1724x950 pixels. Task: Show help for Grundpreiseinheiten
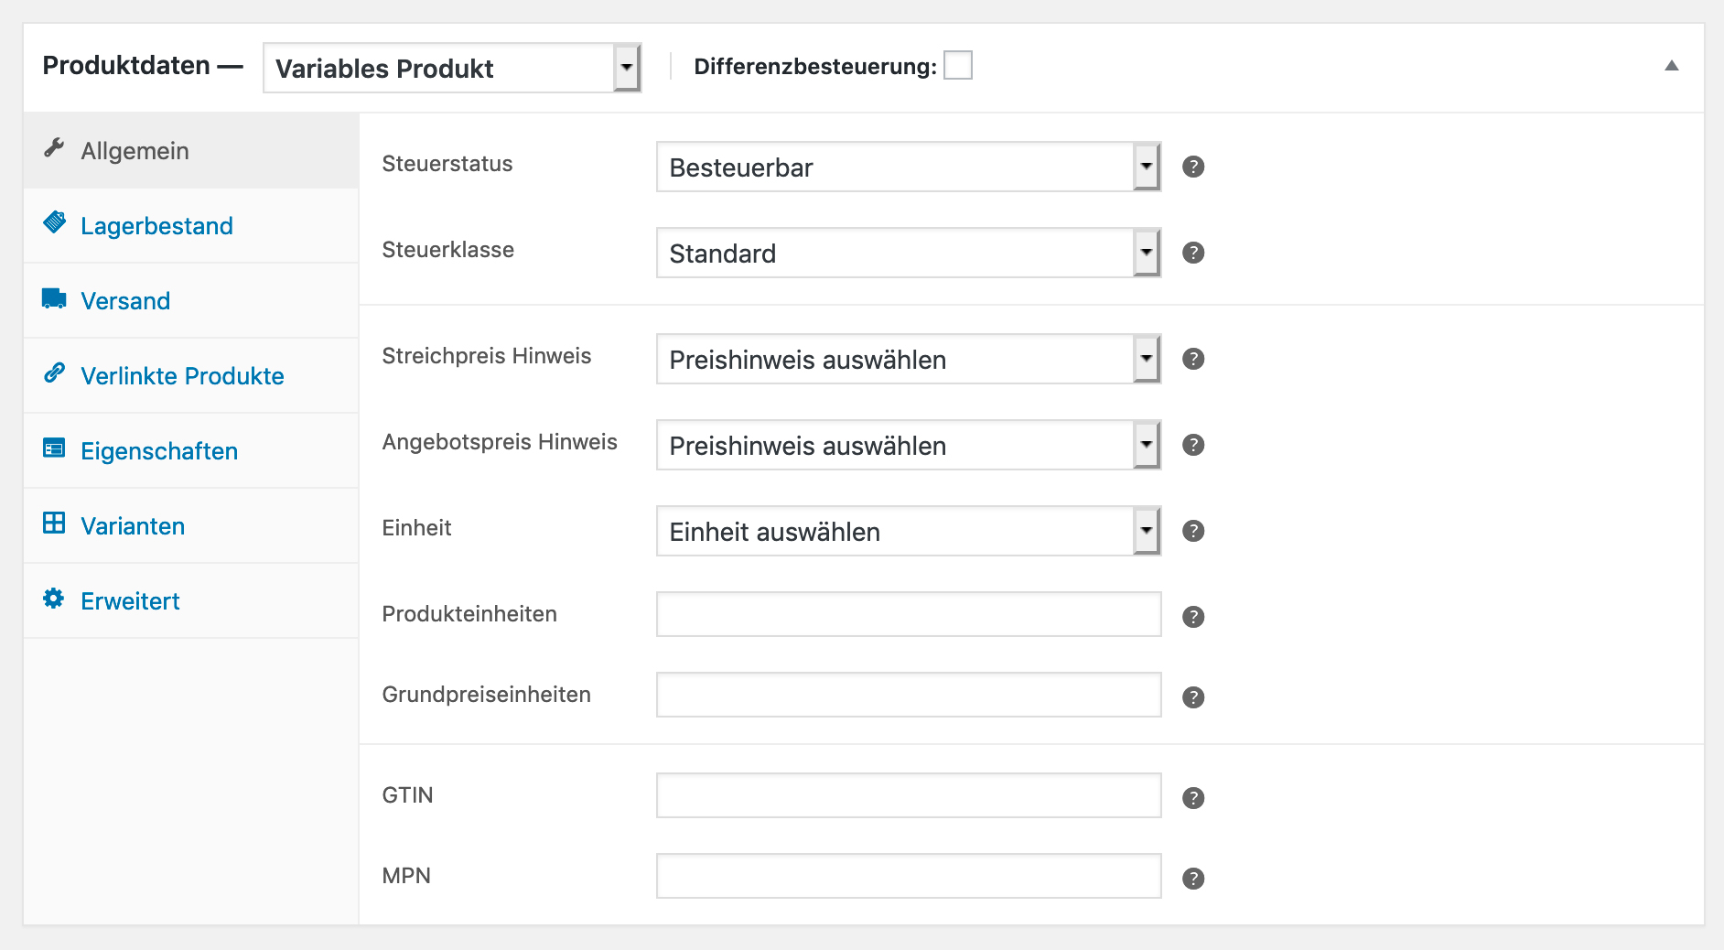tap(1193, 697)
